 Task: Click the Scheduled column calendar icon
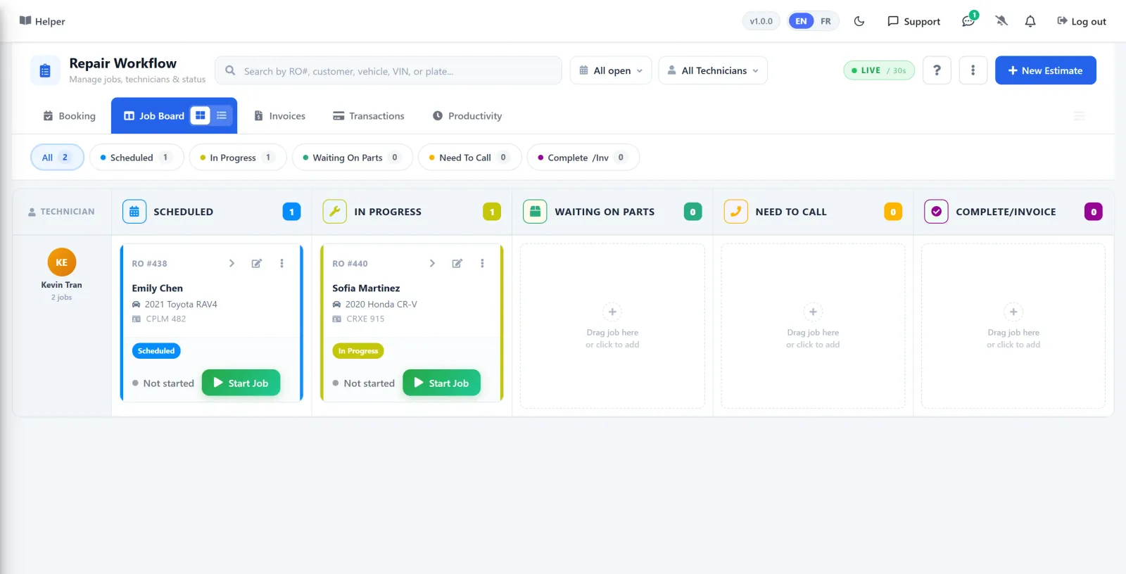pos(134,212)
